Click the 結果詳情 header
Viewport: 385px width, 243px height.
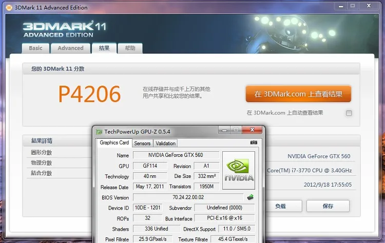coord(42,141)
